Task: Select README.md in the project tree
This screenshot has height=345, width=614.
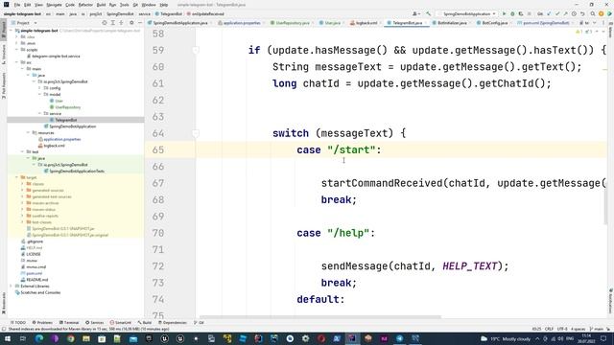Action: click(36, 280)
